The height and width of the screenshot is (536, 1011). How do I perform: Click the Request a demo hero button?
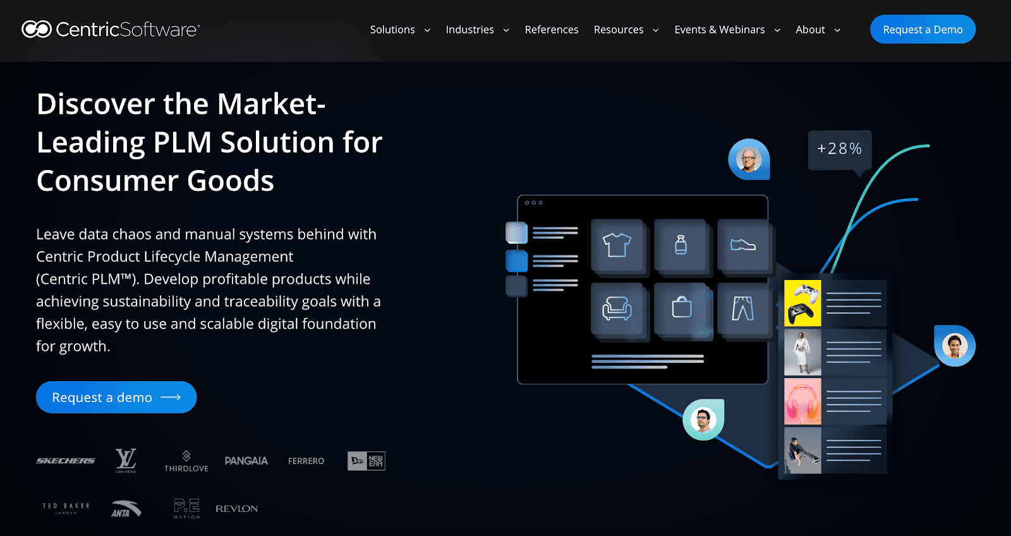point(116,397)
